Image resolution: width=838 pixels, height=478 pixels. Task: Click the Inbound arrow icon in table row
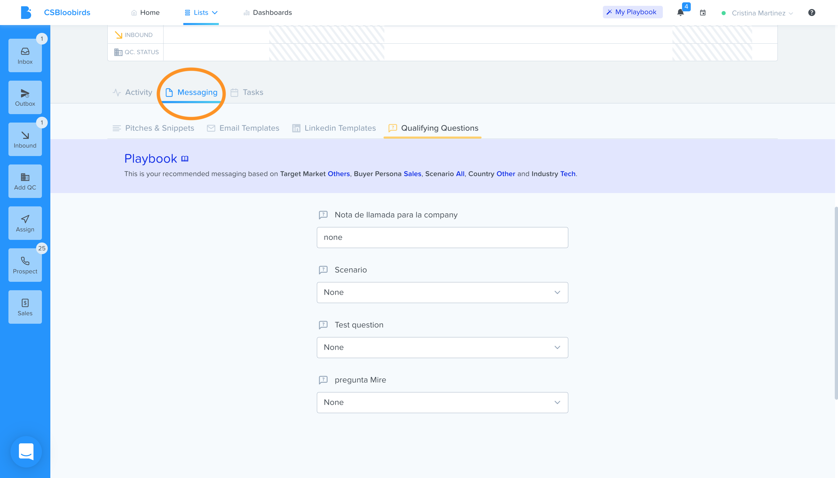tap(118, 35)
